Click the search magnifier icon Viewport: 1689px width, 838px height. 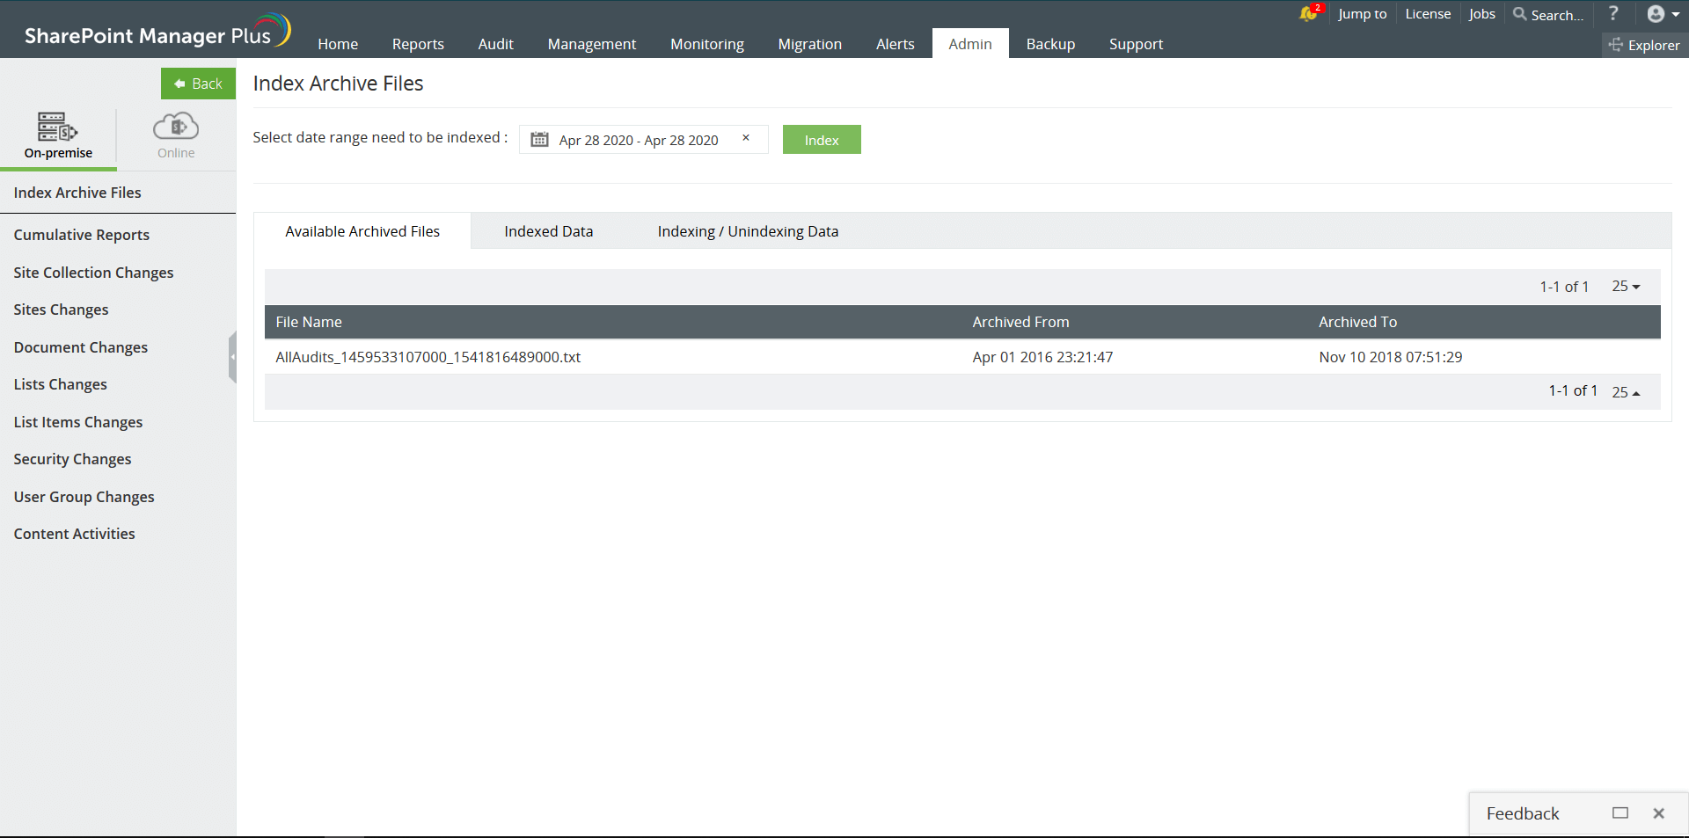tap(1519, 14)
